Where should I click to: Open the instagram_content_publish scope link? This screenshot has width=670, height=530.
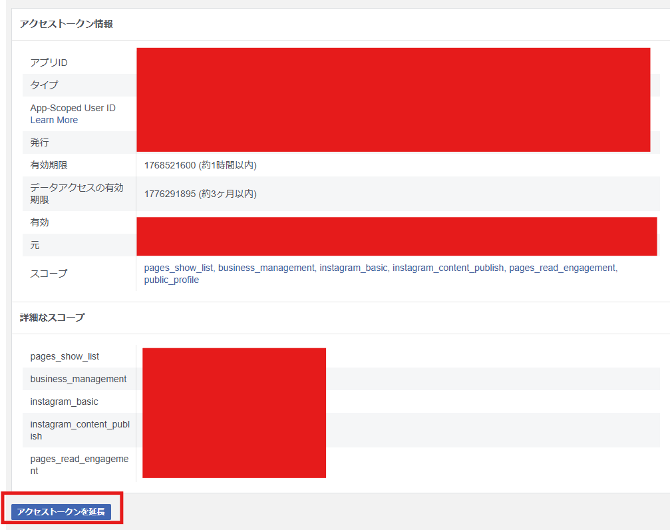click(x=448, y=268)
